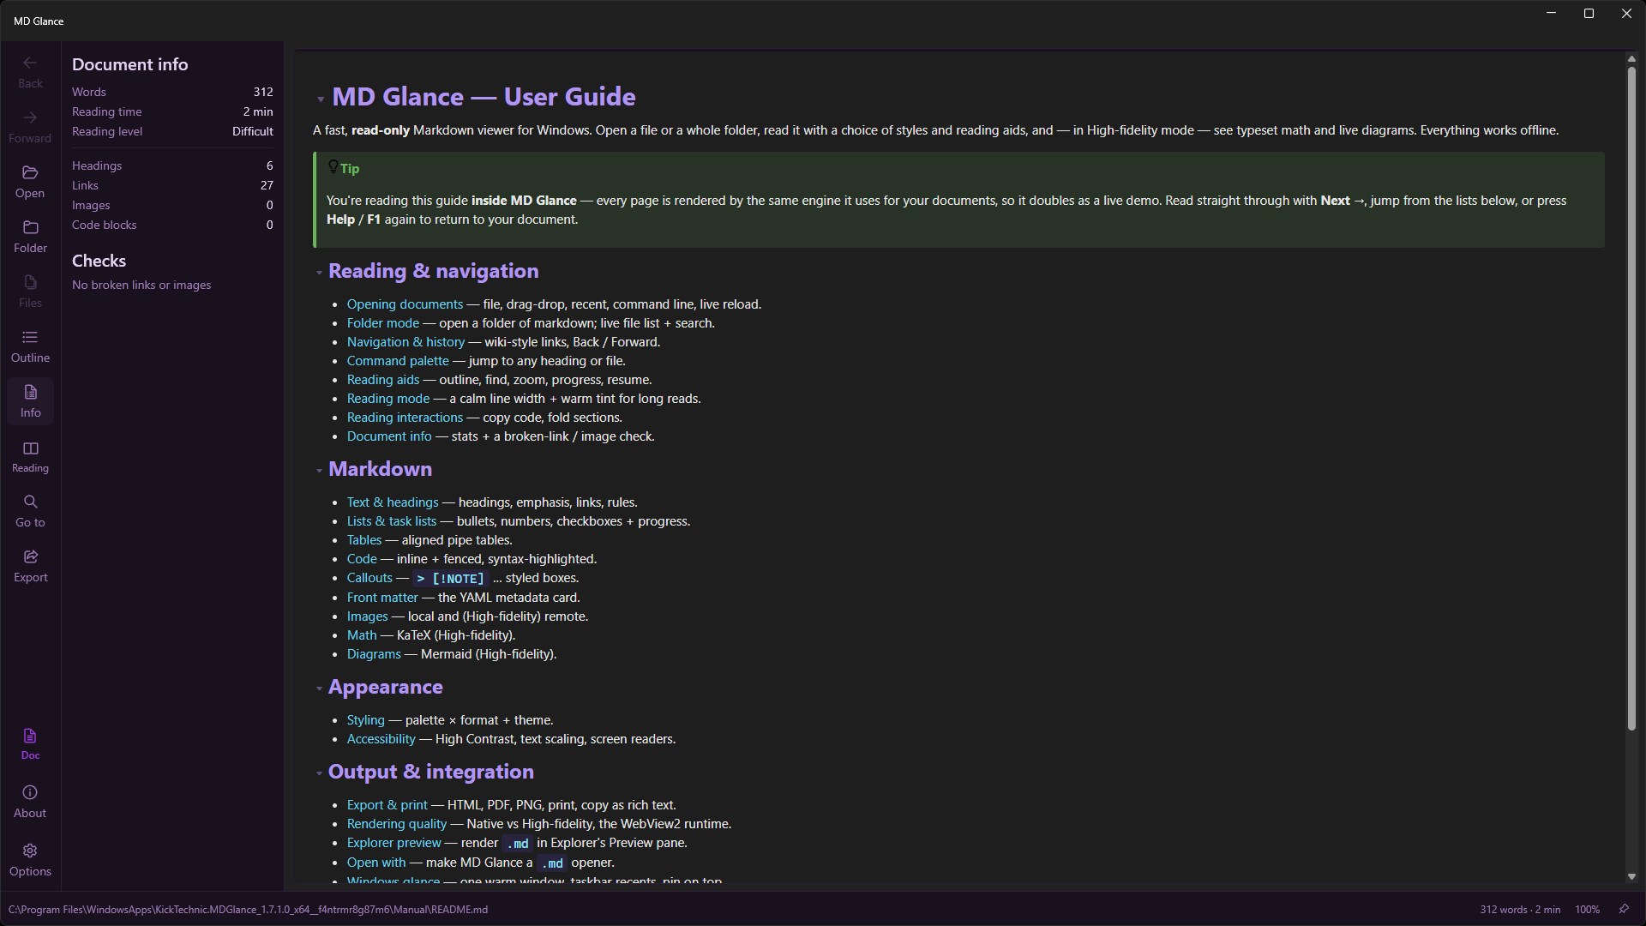Follow the Command palette link

pos(398,361)
